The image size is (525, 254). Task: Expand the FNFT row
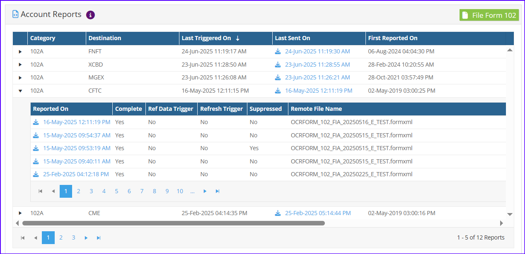pyautogui.click(x=20, y=52)
